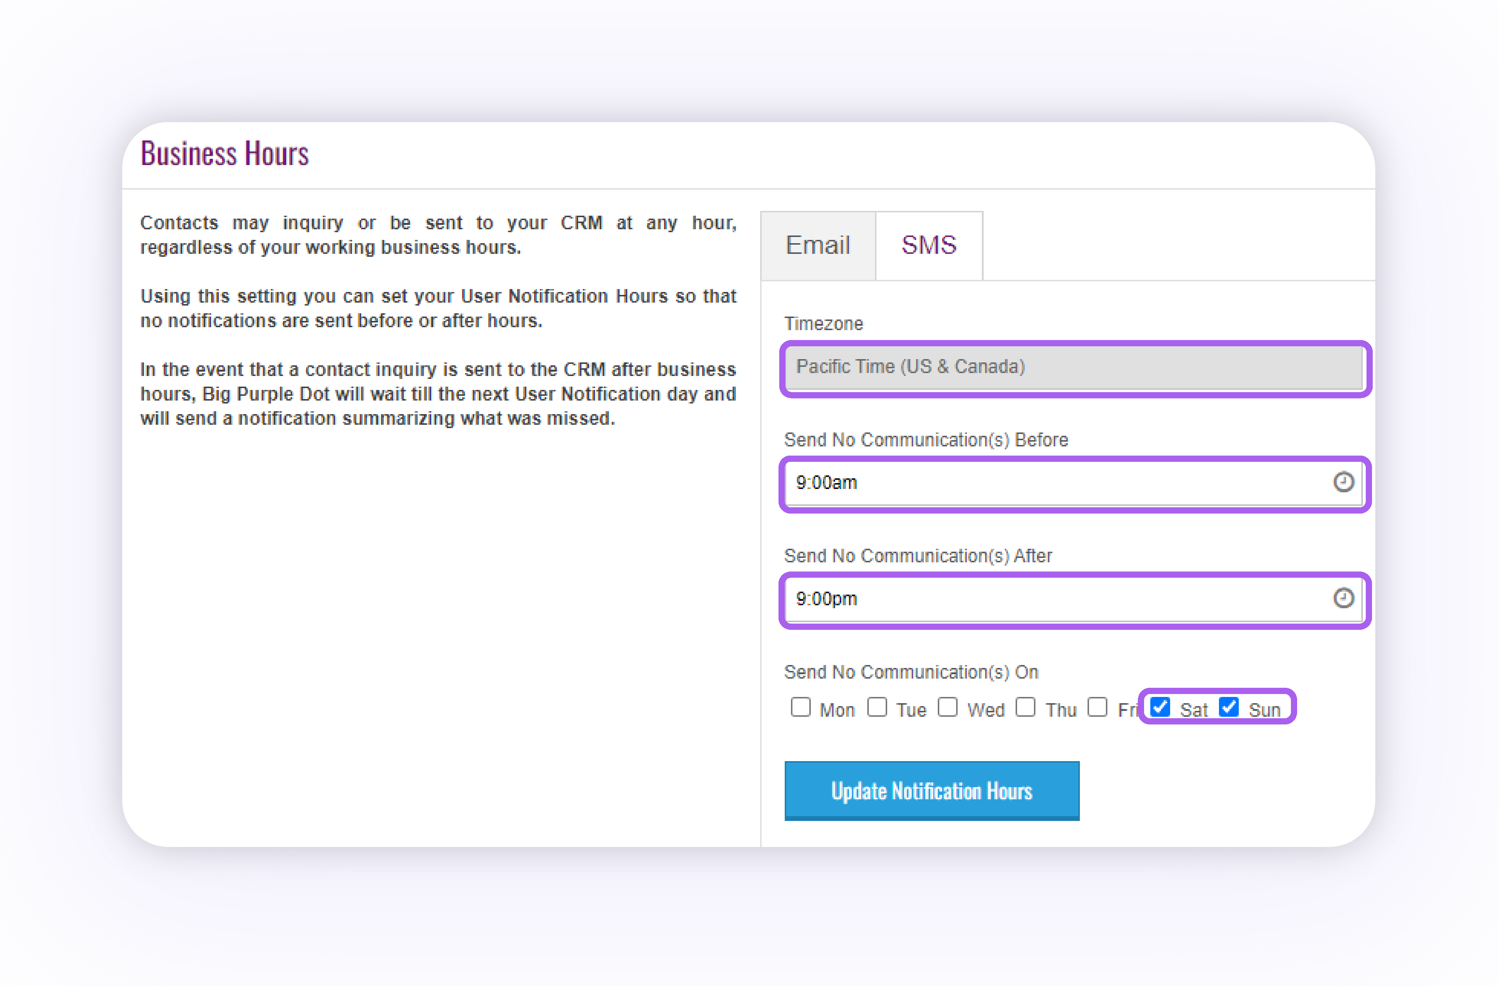
Task: Click the Send No Communication(s) After label
Action: (918, 556)
